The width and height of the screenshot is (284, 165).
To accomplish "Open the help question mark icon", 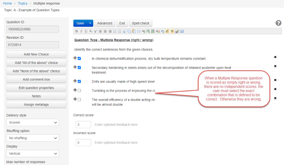I will (278, 23).
